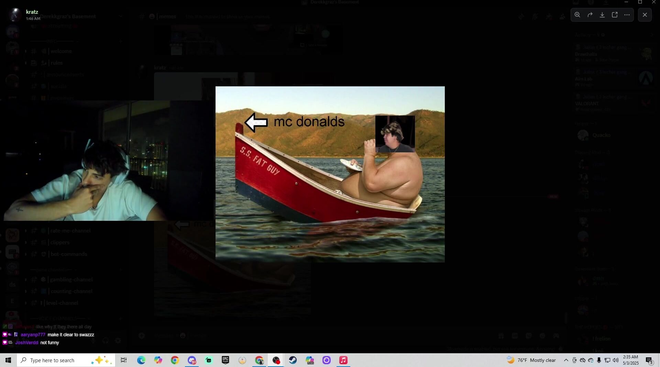660x367 pixels.
Task: Click the Meet Now tray icon
Action: 574,360
